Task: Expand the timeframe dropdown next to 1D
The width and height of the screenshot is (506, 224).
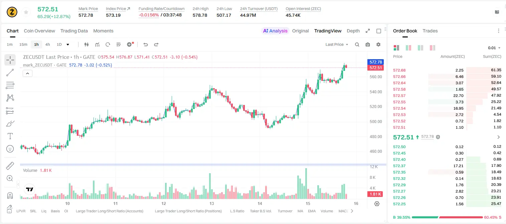Action: 68,44
